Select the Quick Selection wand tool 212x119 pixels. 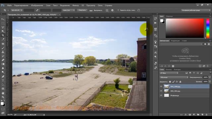[x=3, y=31]
